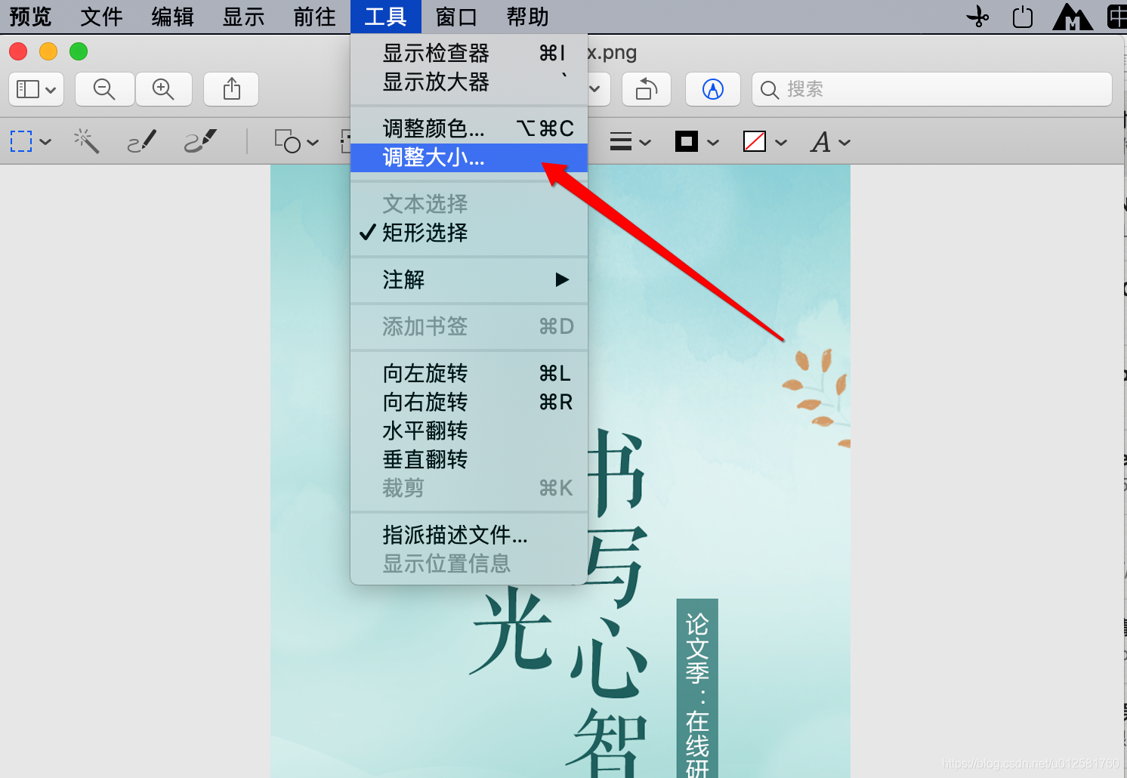
Task: Click the yellow minimize window button
Action: 48,51
